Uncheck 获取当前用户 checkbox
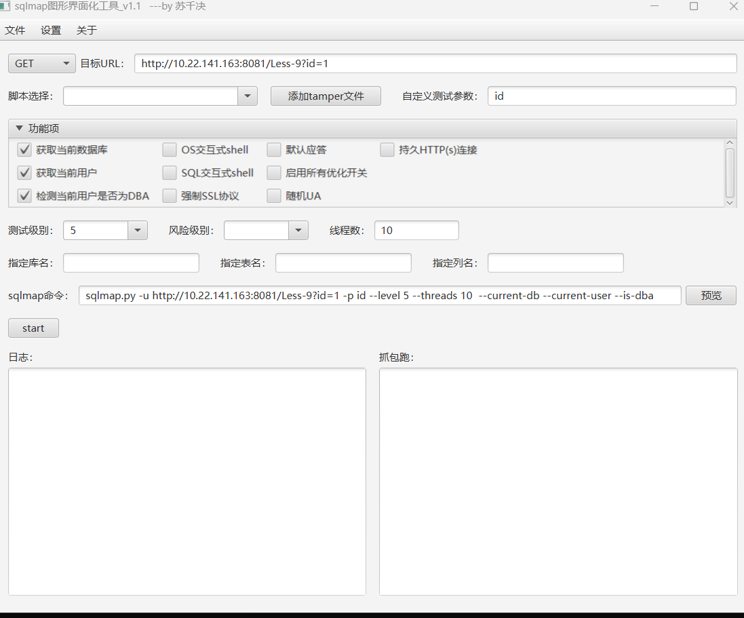This screenshot has height=618, width=744. point(25,173)
